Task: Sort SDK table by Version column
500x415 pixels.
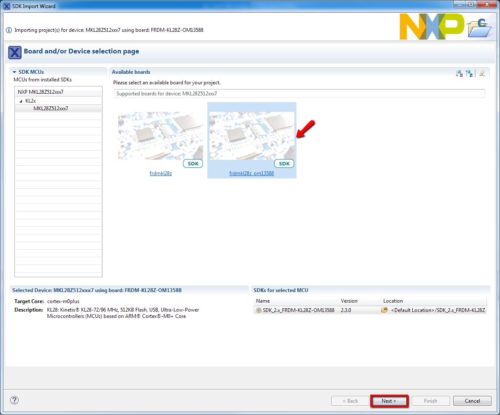Action: [x=359, y=301]
